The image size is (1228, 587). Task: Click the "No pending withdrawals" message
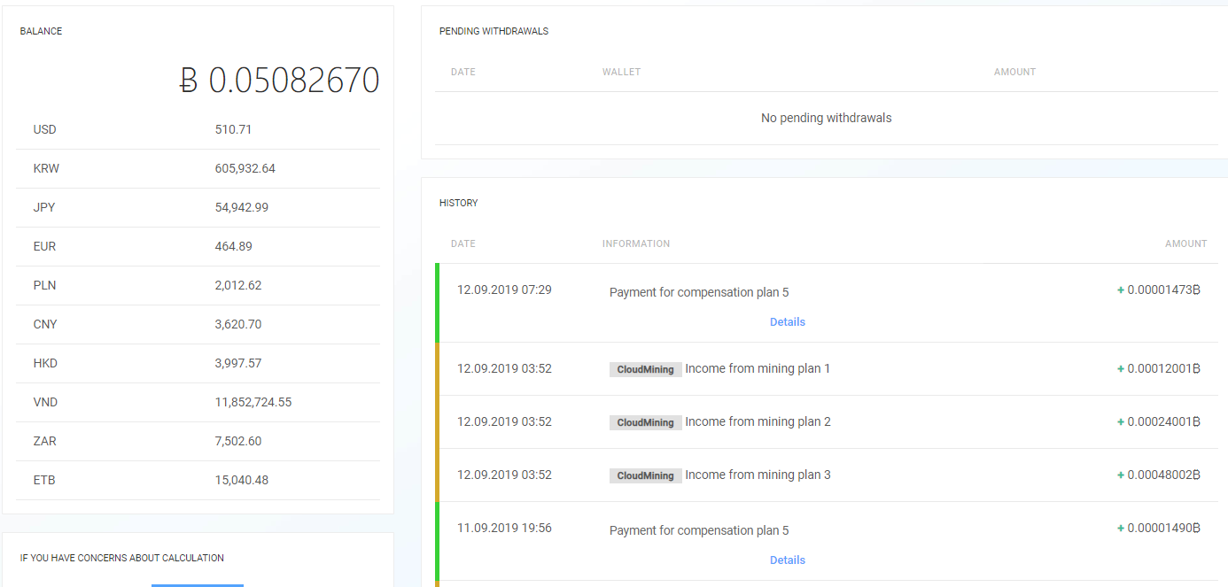pyautogui.click(x=826, y=118)
